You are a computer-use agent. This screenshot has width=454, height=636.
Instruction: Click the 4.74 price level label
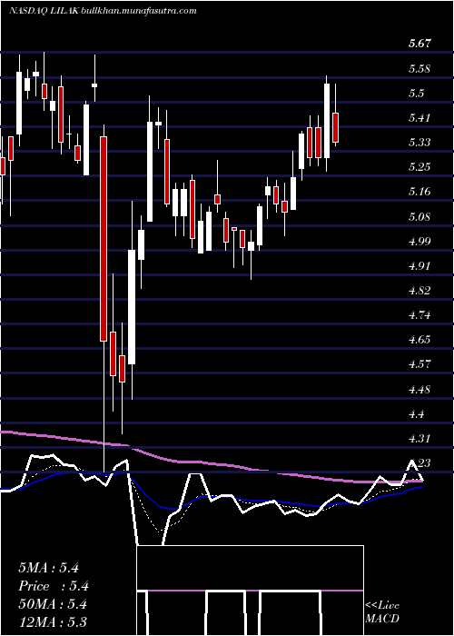pos(420,315)
